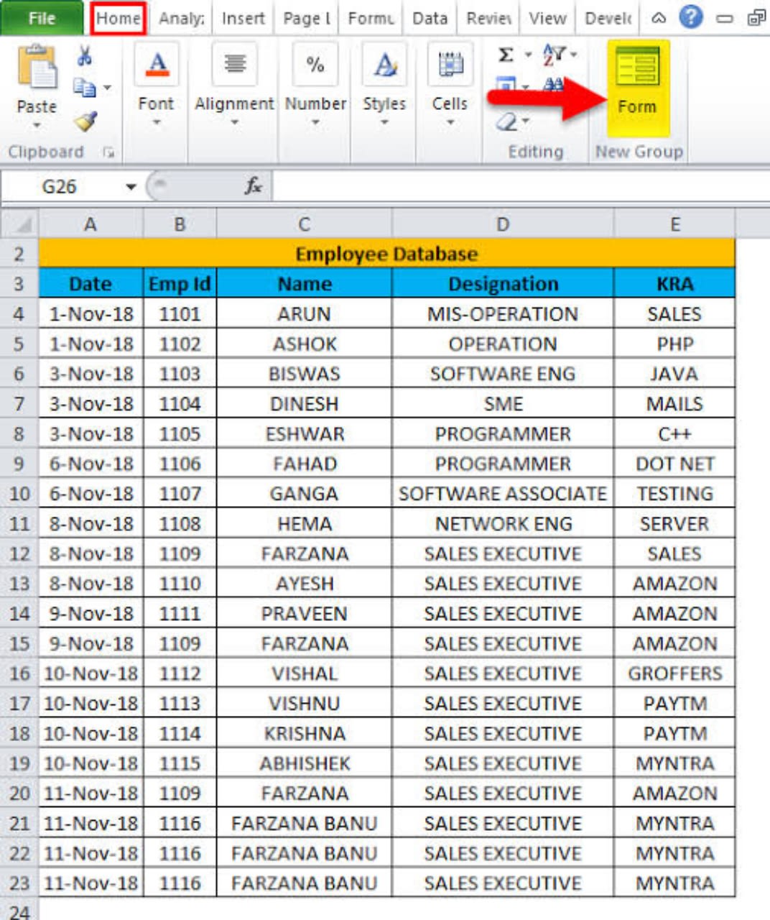The image size is (770, 920).
Task: Copy the selection using Copy icon
Action: point(85,88)
